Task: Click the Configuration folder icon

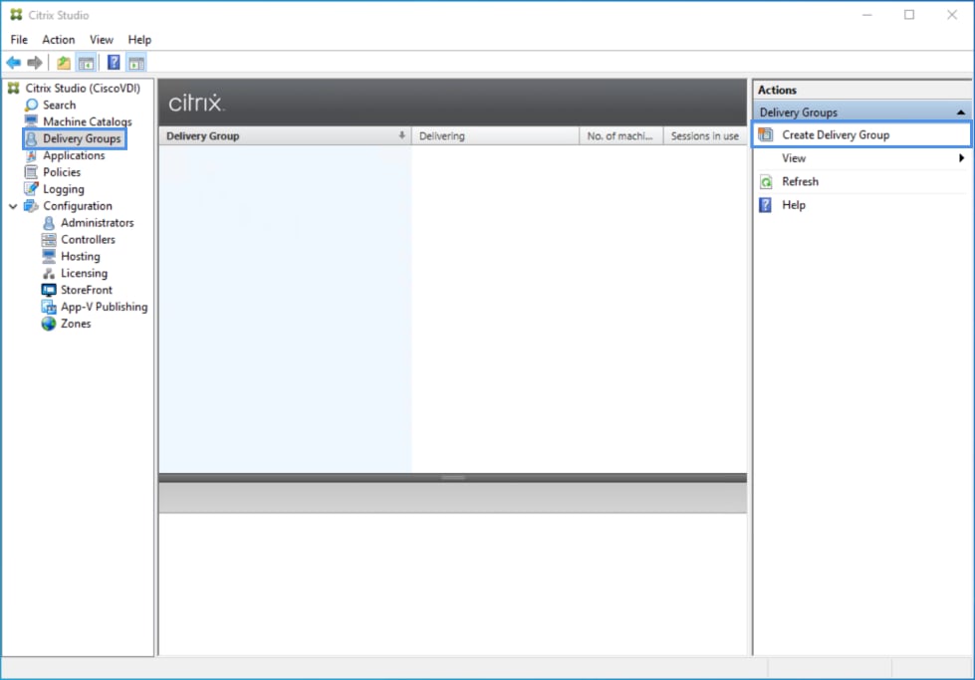Action: click(x=31, y=206)
